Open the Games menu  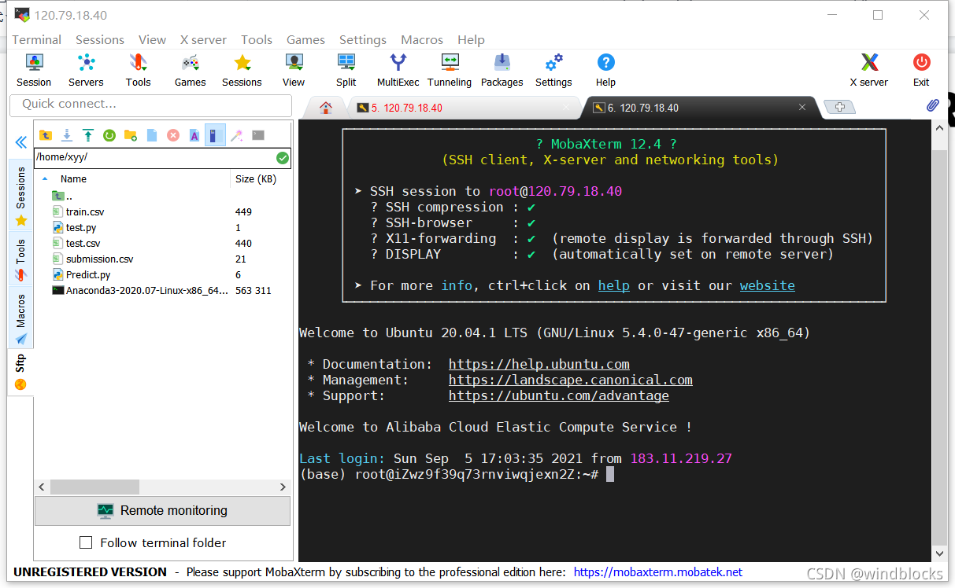point(305,39)
